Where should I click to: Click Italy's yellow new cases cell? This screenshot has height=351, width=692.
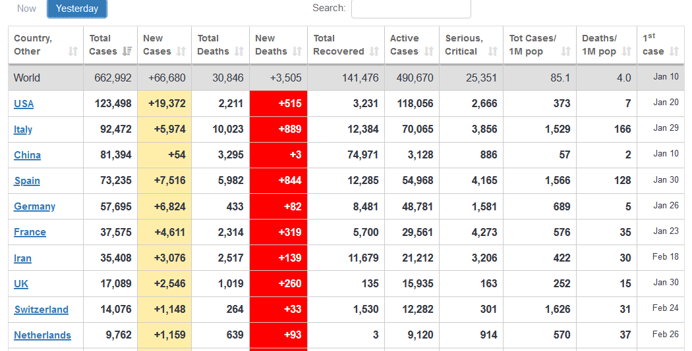(x=165, y=129)
